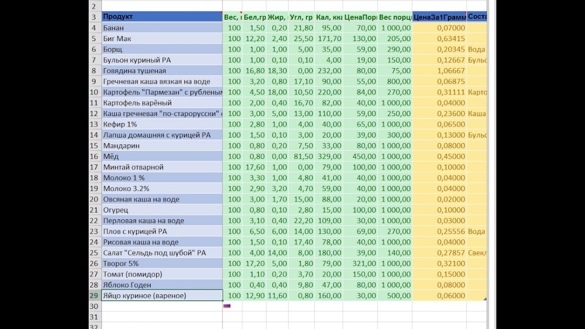The width and height of the screenshot is (585, 329).
Task: Click Бульон куриный's per-gram price 0,12667
Action: click(x=440, y=60)
